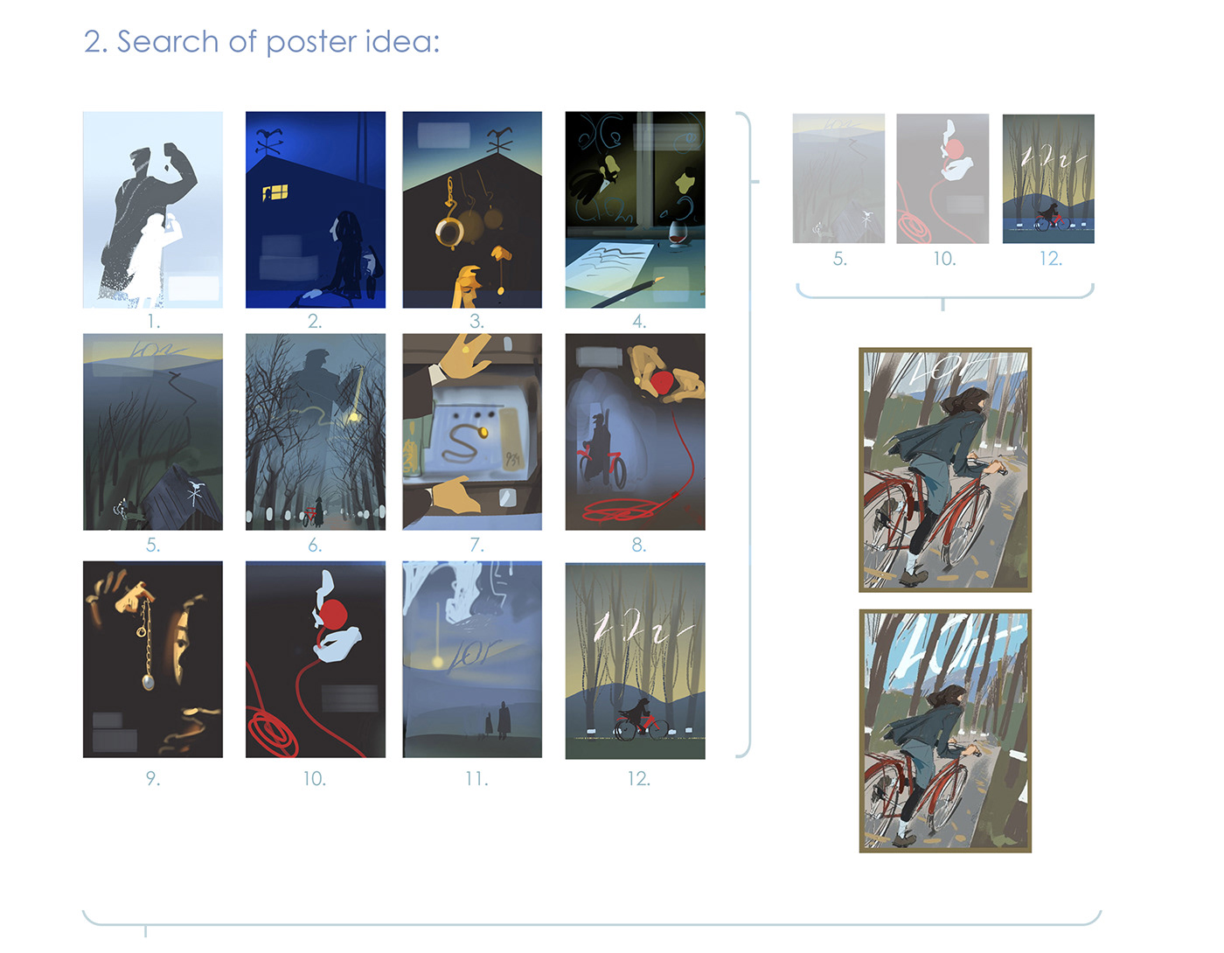Choose sketch 7 hands holding a tray
Screen dimensions: 1224x953
pos(472,432)
